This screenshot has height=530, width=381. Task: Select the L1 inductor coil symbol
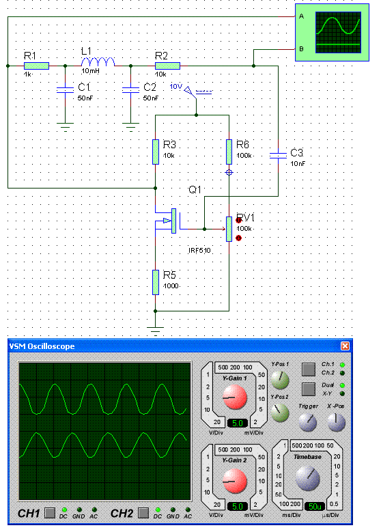(98, 62)
